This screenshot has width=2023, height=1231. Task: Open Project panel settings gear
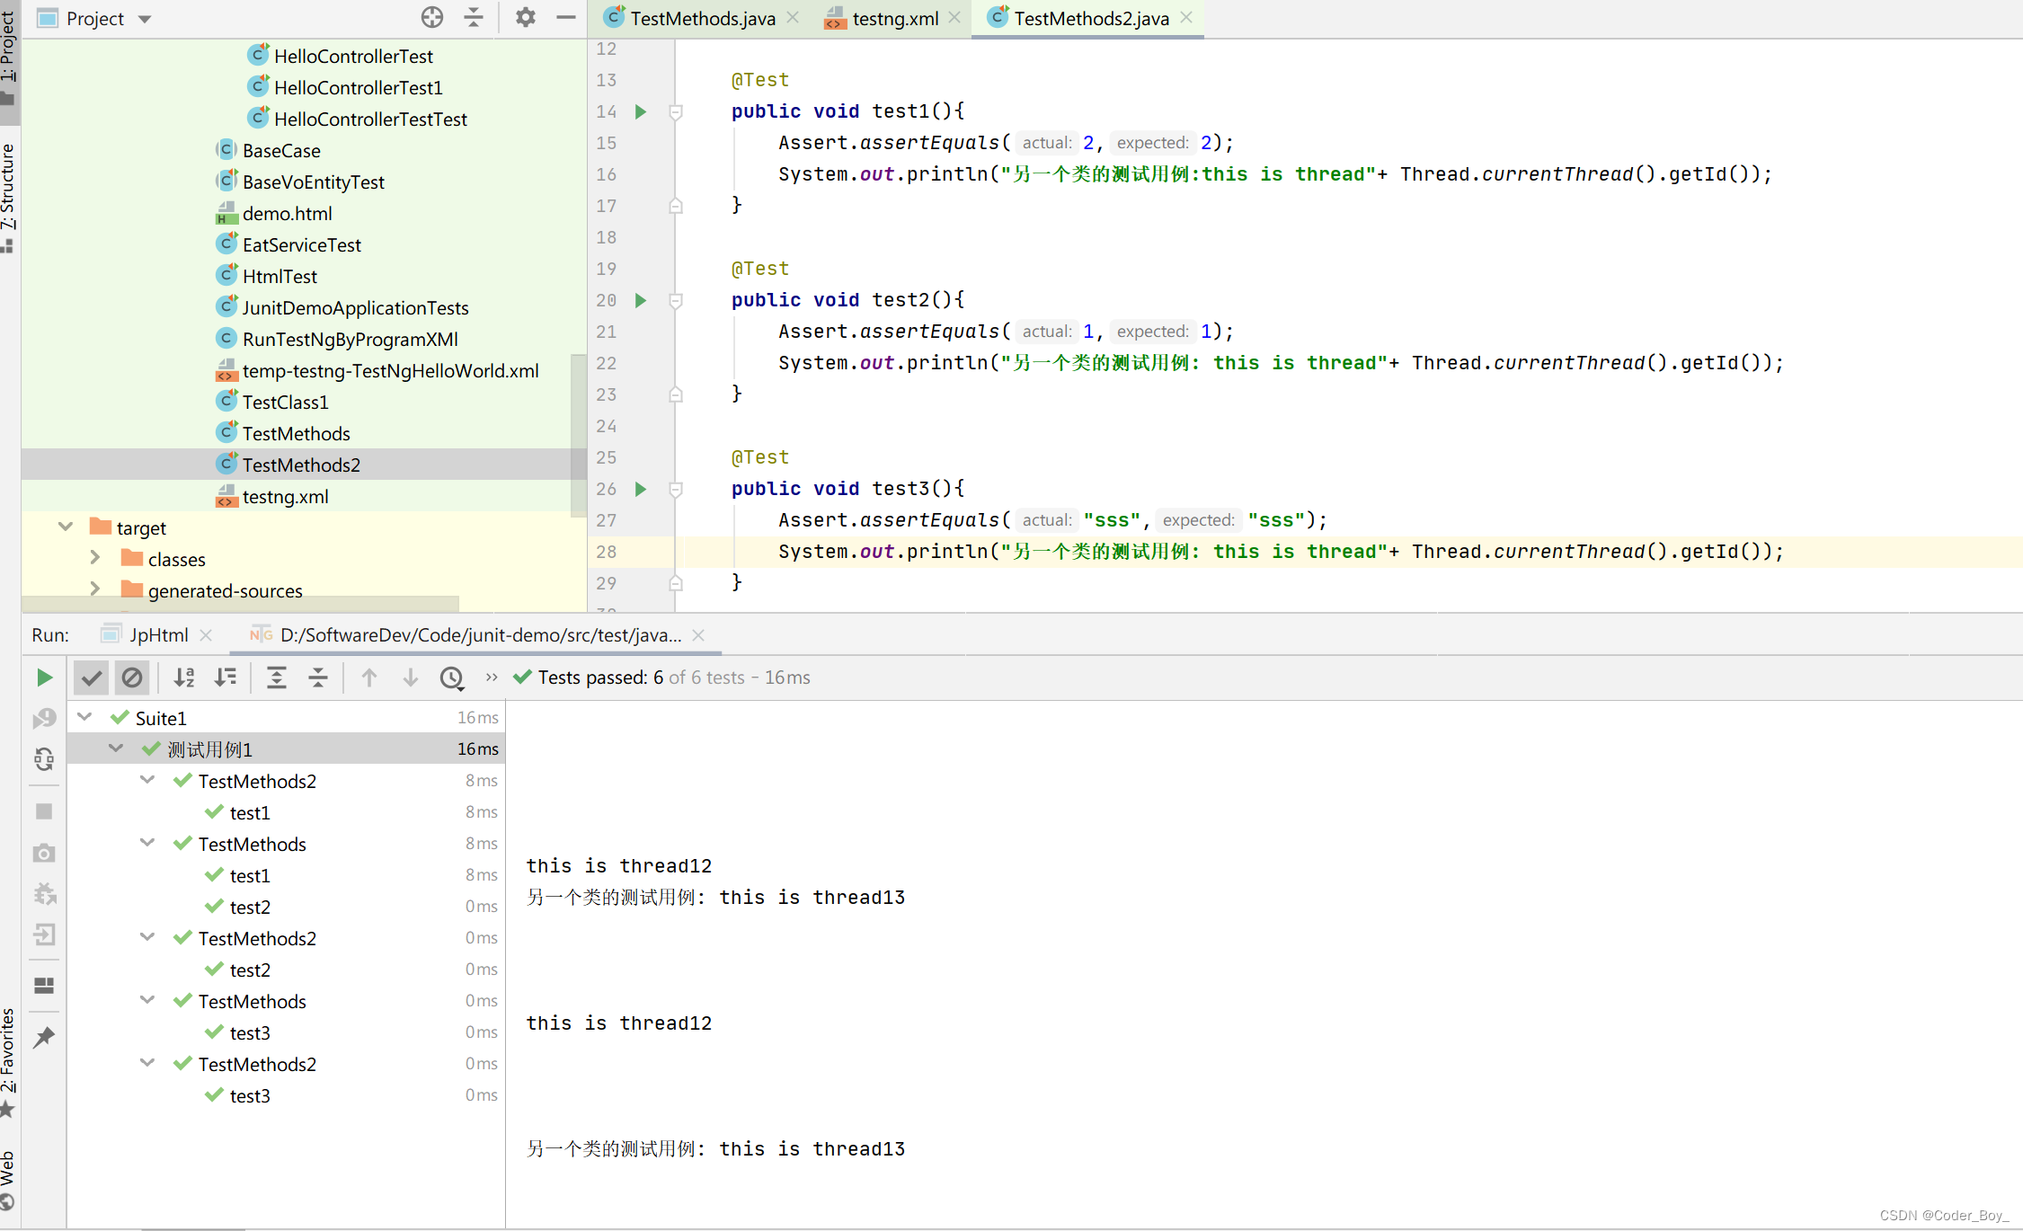click(x=525, y=17)
